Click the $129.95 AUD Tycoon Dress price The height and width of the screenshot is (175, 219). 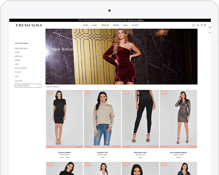click(x=64, y=155)
